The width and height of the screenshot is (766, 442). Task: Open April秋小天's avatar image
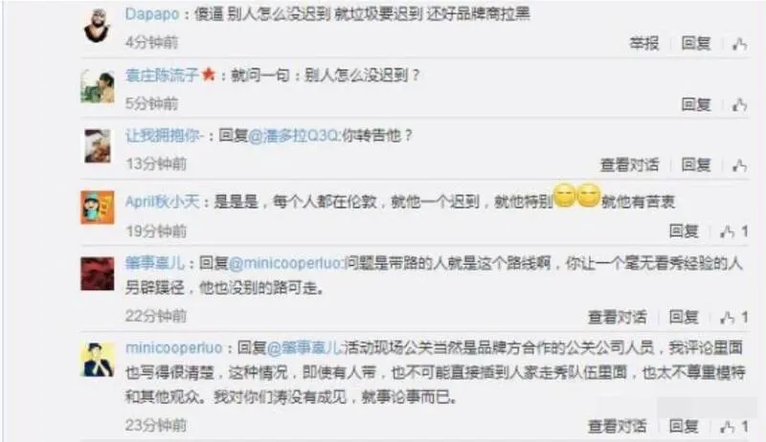coord(98,208)
